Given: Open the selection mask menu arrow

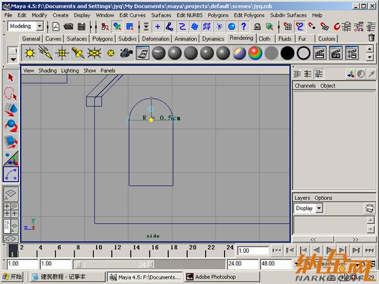Looking at the screenshot, I should pyautogui.click(x=146, y=26).
